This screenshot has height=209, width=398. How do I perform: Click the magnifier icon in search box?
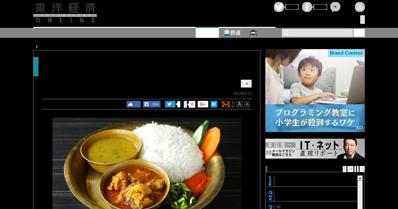[286, 33]
